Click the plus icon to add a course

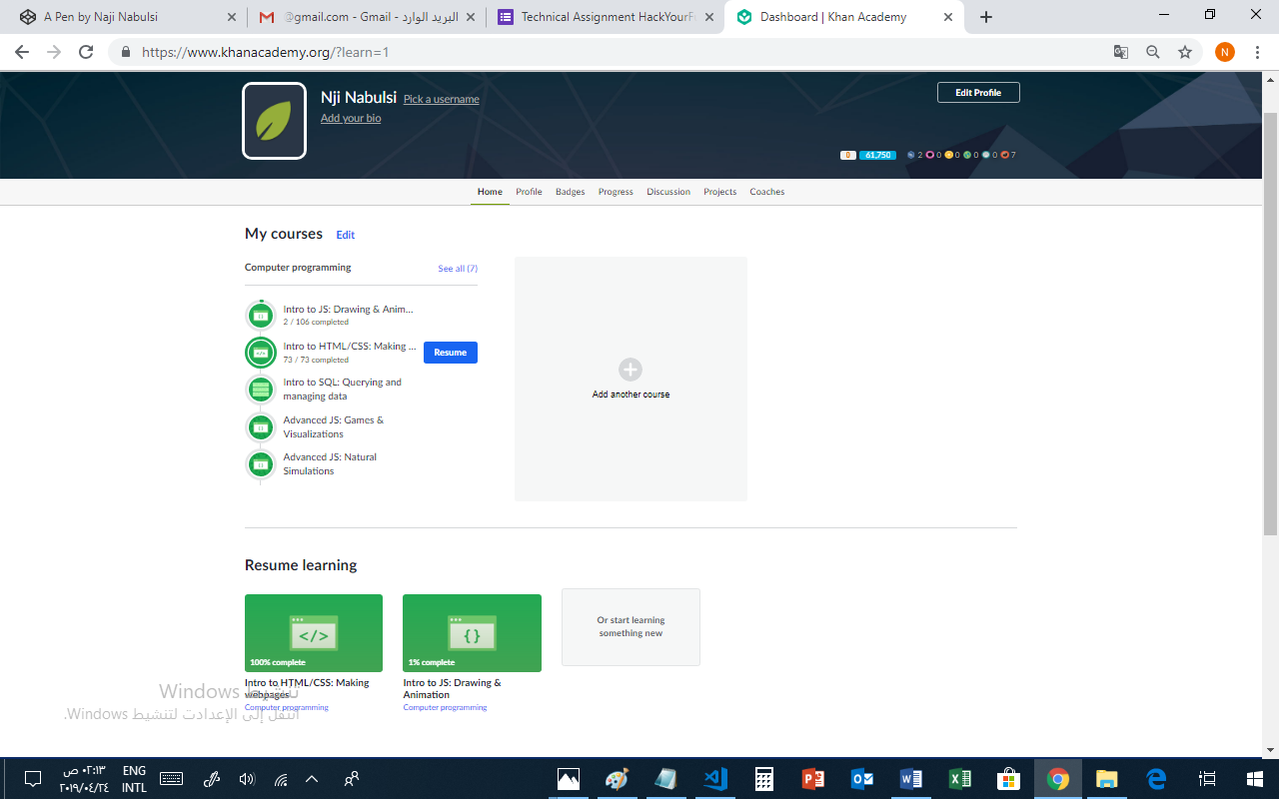(631, 370)
